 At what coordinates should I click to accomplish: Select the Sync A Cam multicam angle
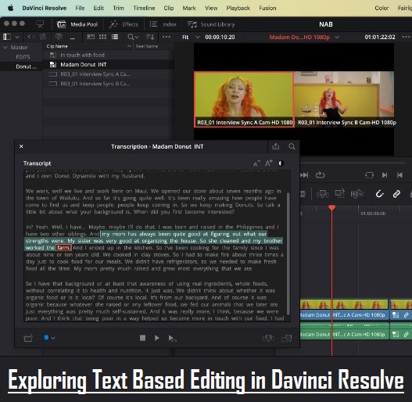tap(244, 99)
